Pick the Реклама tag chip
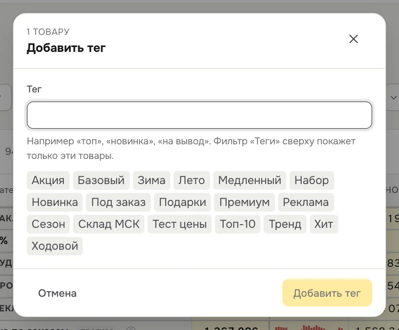The width and height of the screenshot is (399, 330). click(x=306, y=202)
